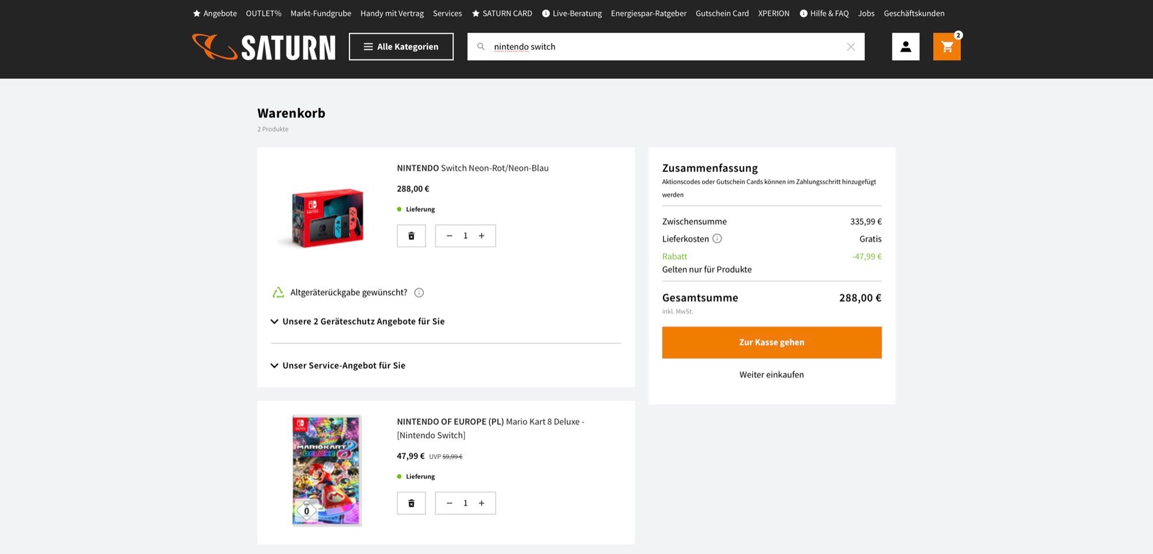Screen dimensions: 1153x554
Task: Show Lieferkosten info tooltip
Action: click(717, 239)
